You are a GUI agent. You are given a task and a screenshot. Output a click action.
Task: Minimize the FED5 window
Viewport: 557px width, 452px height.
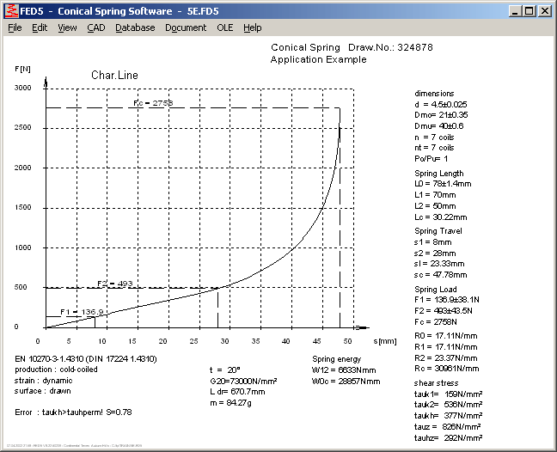click(514, 11)
